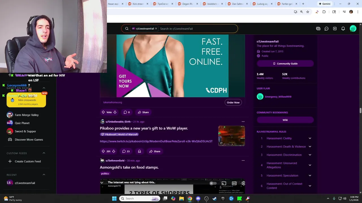Open the Community Guide
This screenshot has width=362, height=203.
[285, 63]
